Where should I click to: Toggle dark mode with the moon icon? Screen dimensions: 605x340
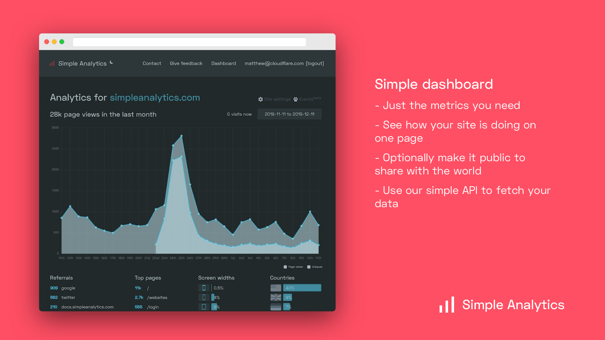point(111,62)
